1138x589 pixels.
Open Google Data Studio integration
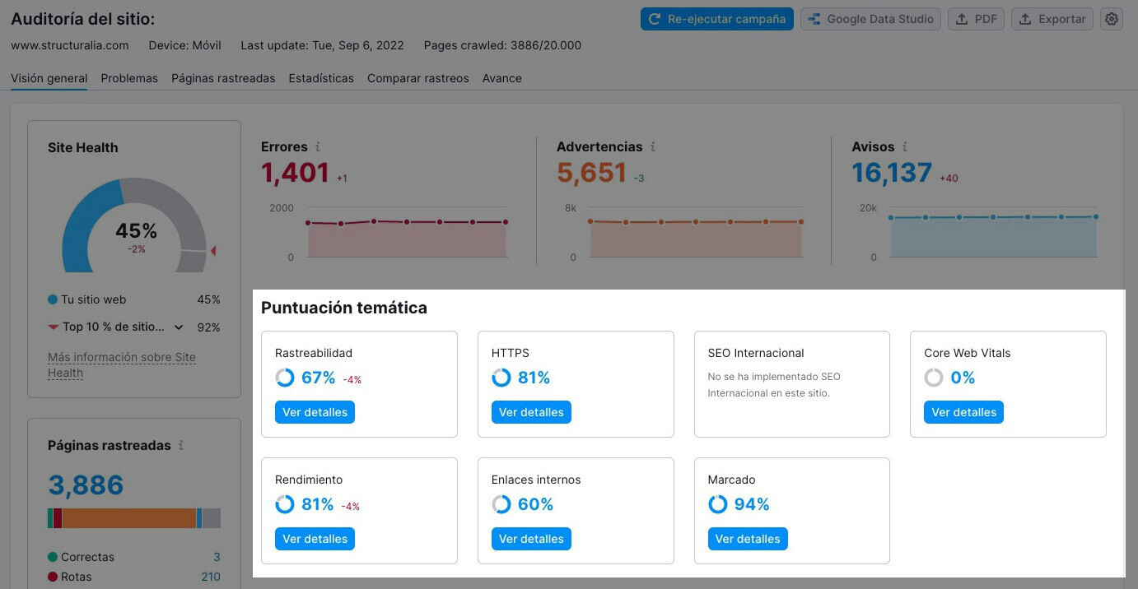[x=870, y=19]
